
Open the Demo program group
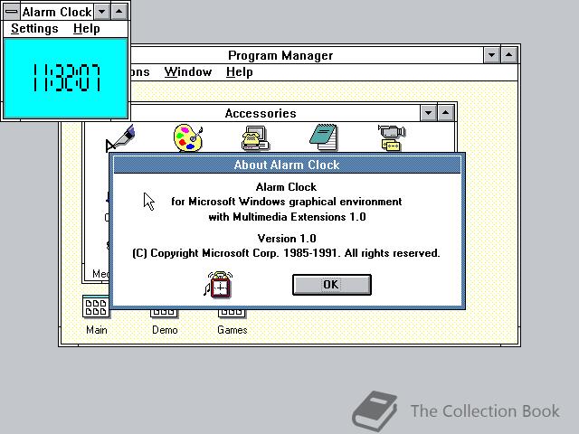tap(165, 322)
